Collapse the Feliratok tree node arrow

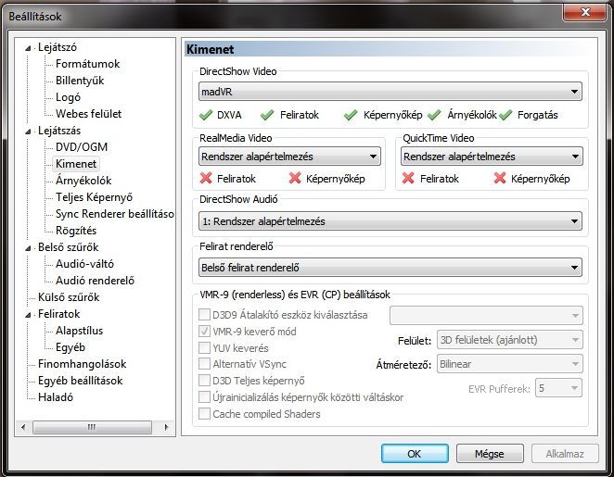pos(28,315)
